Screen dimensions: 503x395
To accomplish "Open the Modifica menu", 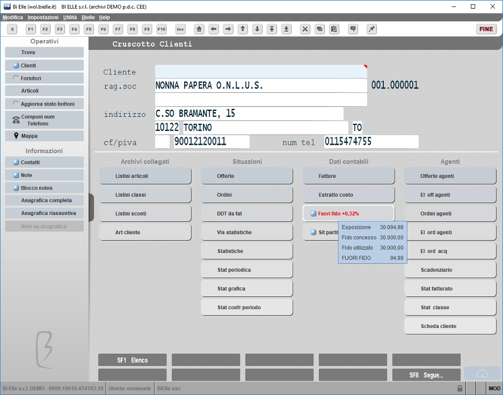I will pos(13,17).
